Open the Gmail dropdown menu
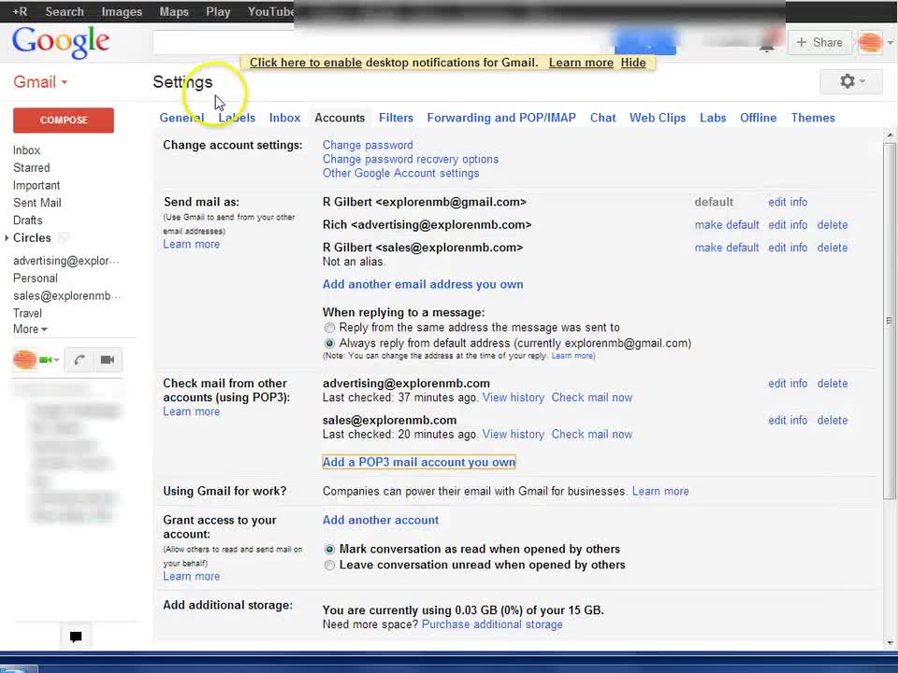This screenshot has width=898, height=673. 40,82
